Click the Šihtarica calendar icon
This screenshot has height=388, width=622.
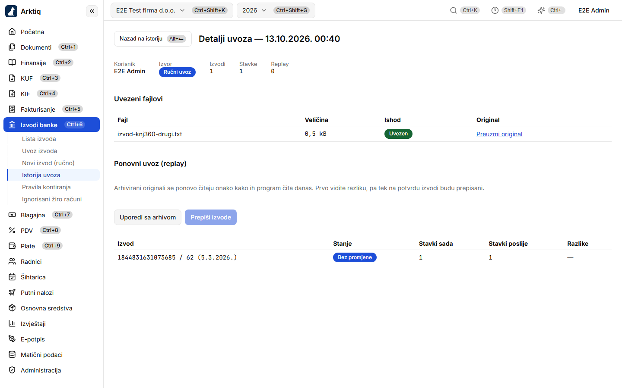click(12, 277)
